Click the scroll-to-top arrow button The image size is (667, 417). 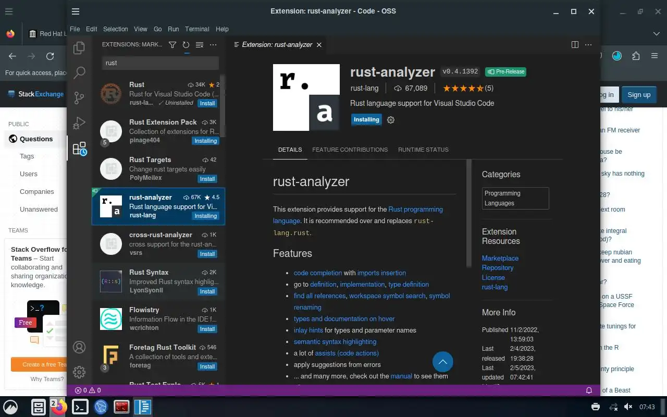(x=442, y=361)
